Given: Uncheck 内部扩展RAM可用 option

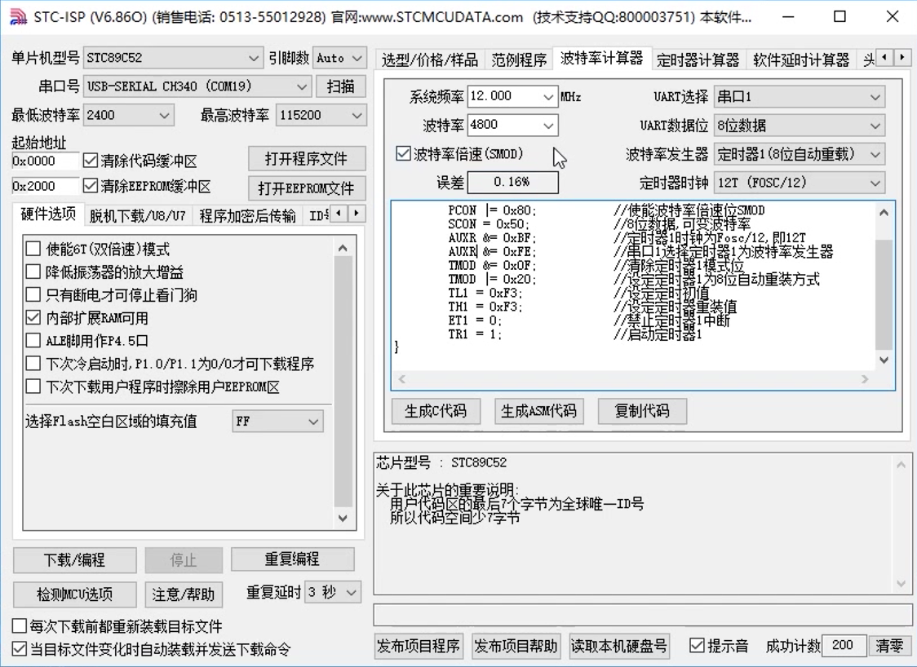Looking at the screenshot, I should click(33, 317).
